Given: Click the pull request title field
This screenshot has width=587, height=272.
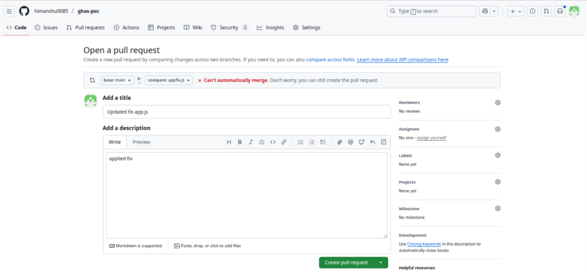Looking at the screenshot, I should pos(246,112).
